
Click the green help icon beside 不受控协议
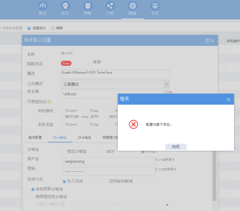[49, 102]
